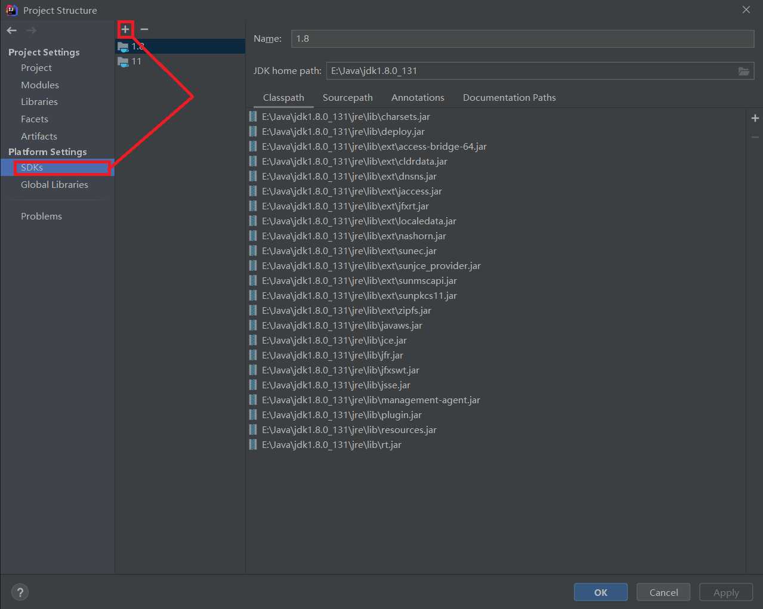Click the Cancel button

(x=663, y=592)
